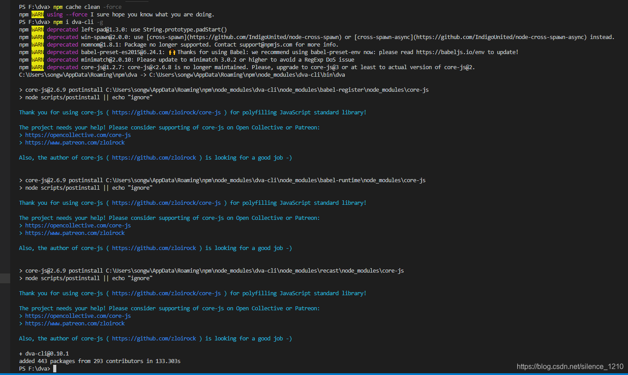The width and height of the screenshot is (628, 375).
Task: Open github.com/zloirock author link in recast block
Action: [154, 339]
